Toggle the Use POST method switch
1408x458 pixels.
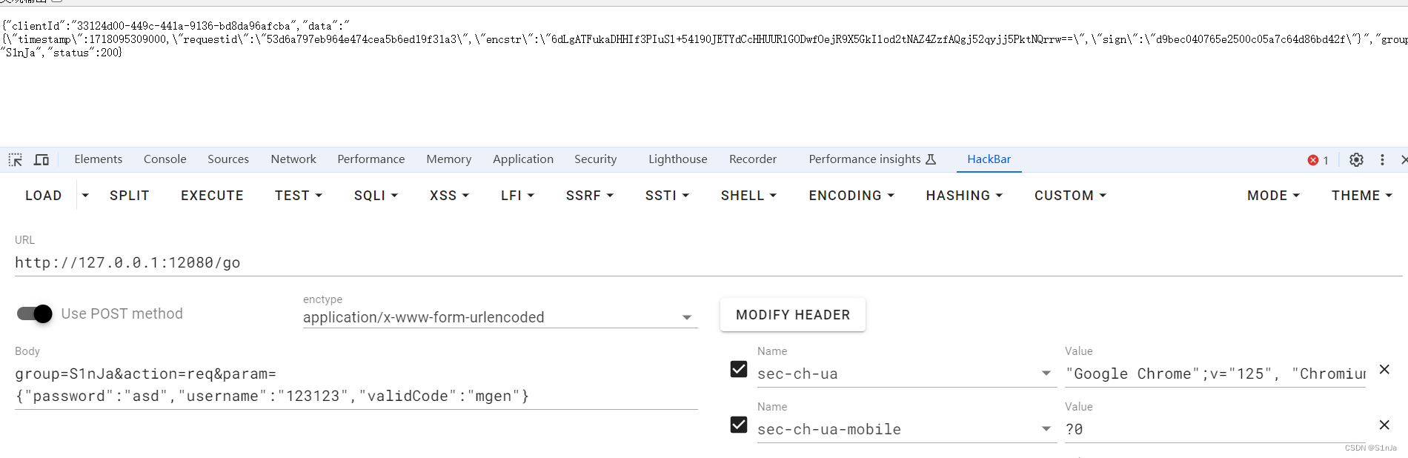click(35, 313)
